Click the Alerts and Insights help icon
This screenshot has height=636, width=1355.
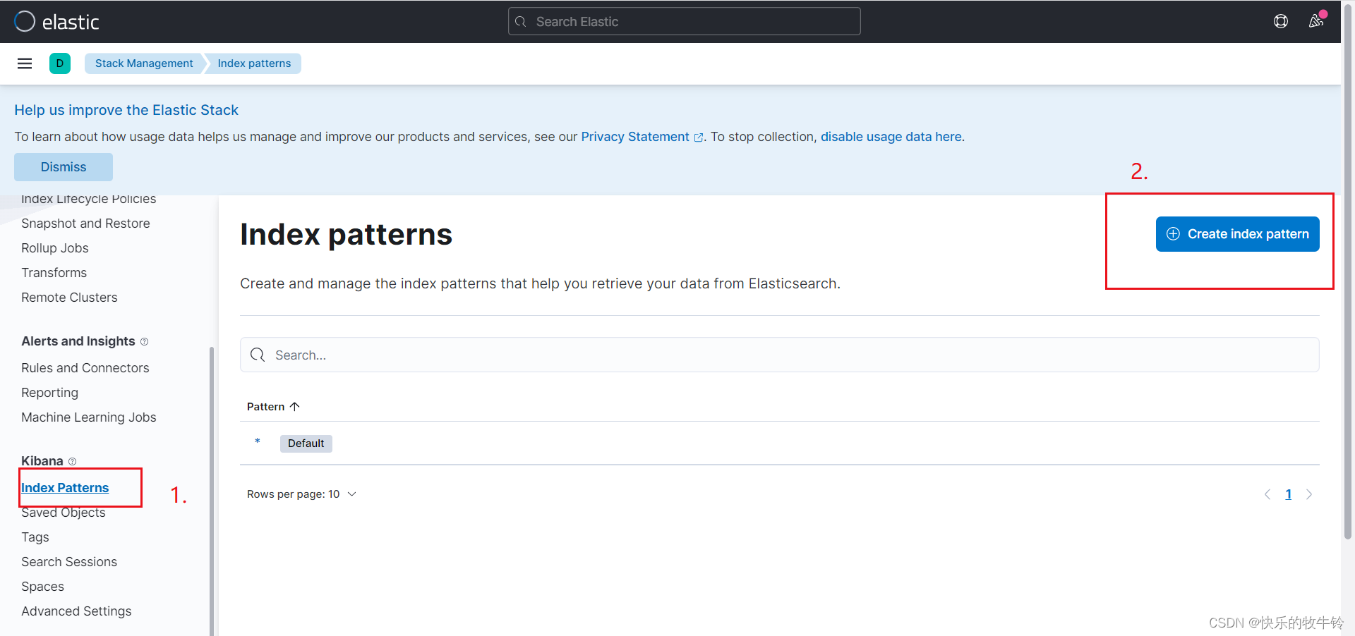[x=144, y=341]
